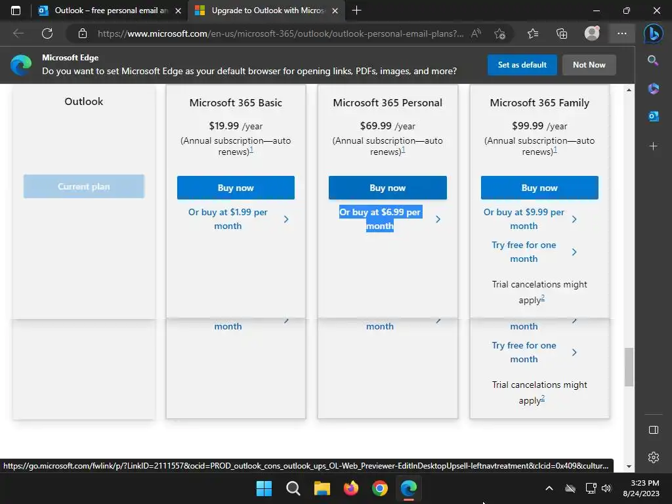
Task: Buy now Microsoft 365 Family
Action: [x=539, y=188]
